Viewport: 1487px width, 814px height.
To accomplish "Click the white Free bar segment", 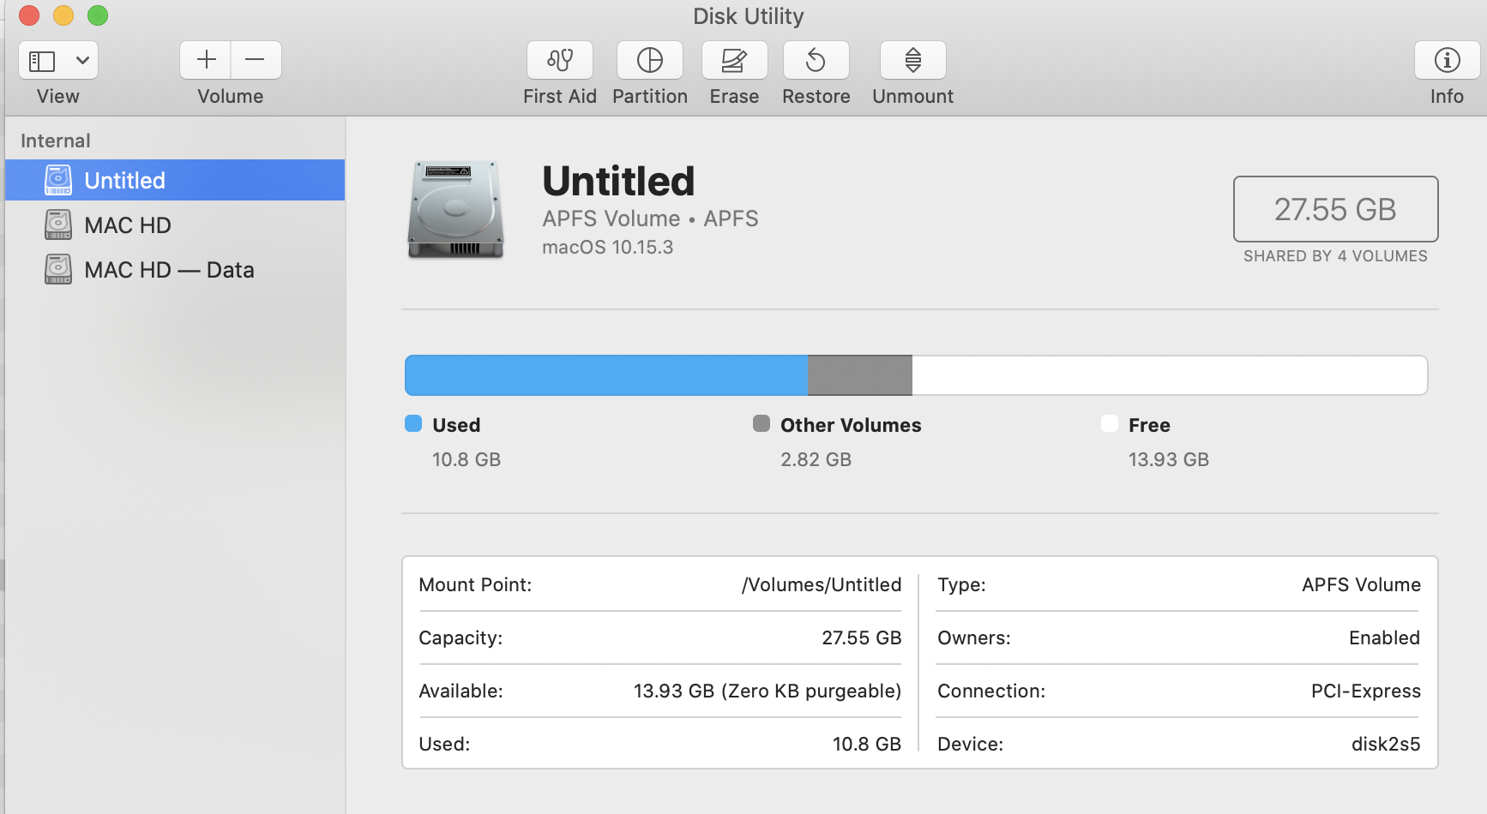I will tap(1170, 375).
